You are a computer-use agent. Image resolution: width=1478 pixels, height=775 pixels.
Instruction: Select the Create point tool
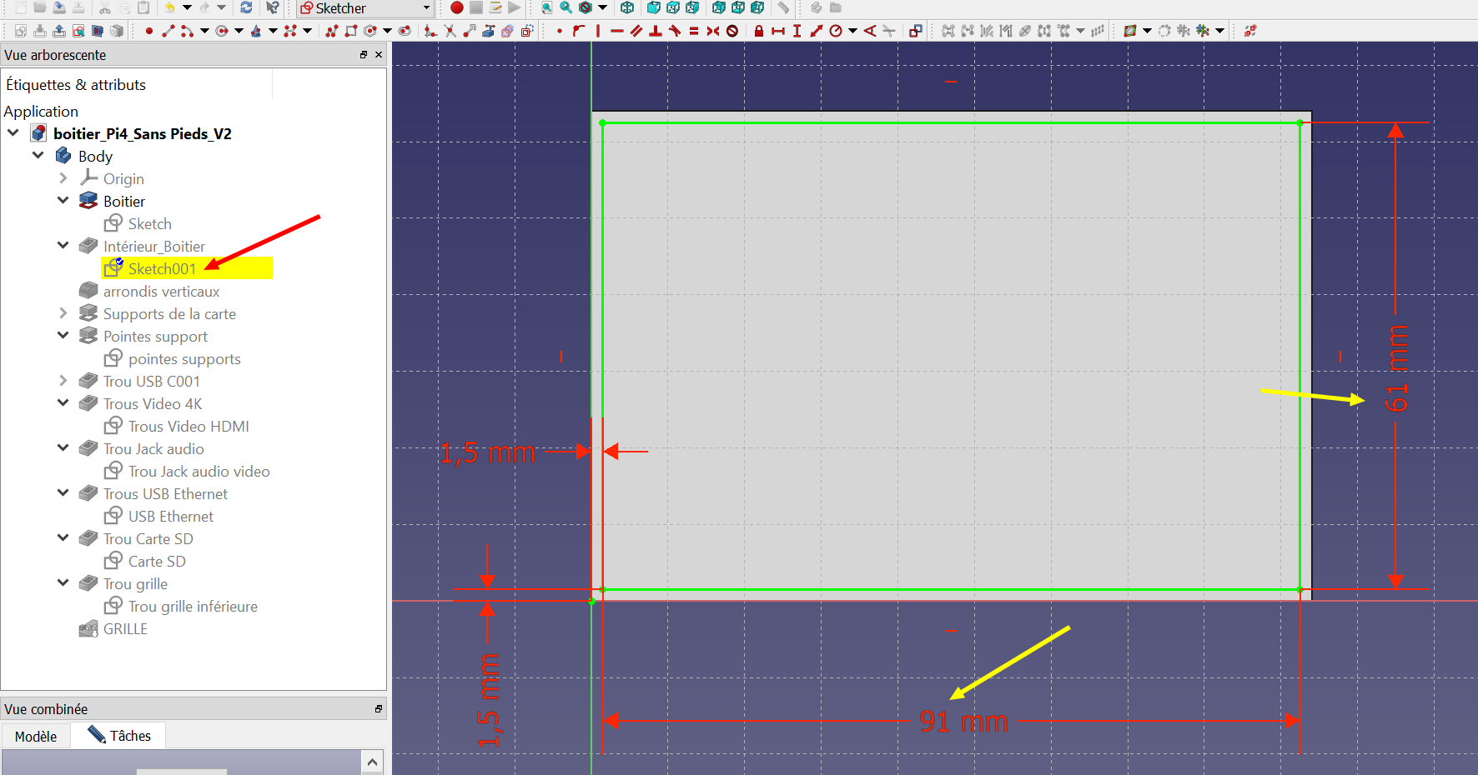pos(149,31)
